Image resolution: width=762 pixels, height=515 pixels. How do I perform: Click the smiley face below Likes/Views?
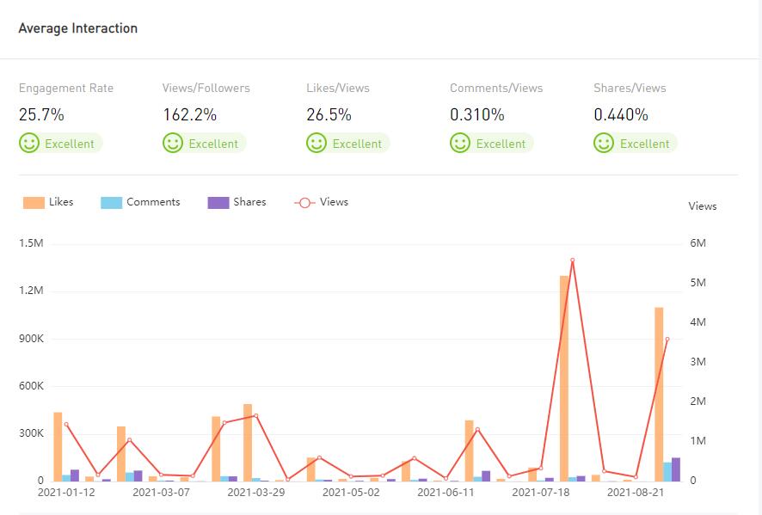(x=316, y=143)
